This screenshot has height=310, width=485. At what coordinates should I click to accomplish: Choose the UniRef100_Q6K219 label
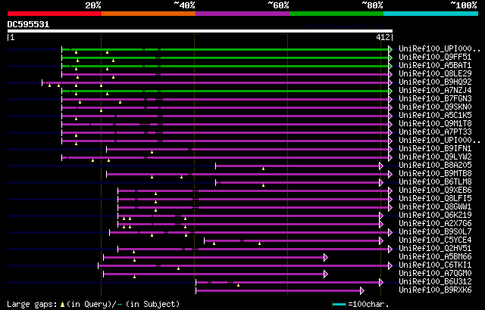435,215
